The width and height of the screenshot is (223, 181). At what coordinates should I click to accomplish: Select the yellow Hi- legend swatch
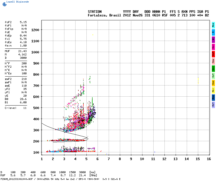tap(213, 90)
